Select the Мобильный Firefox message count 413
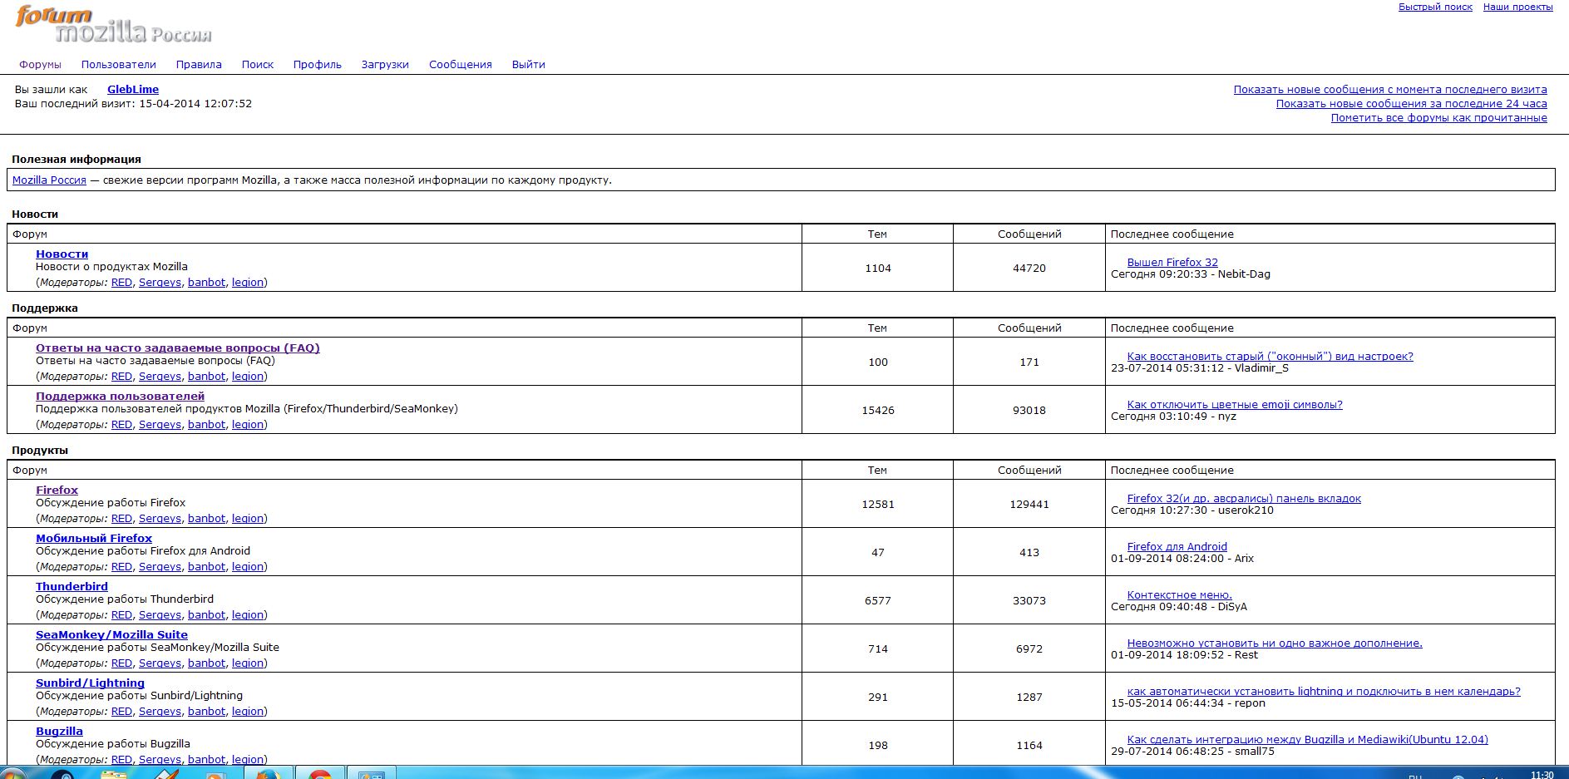 pyautogui.click(x=1029, y=552)
